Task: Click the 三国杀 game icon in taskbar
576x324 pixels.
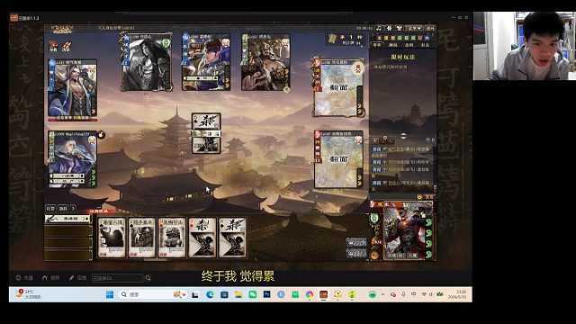Action: [x=323, y=294]
